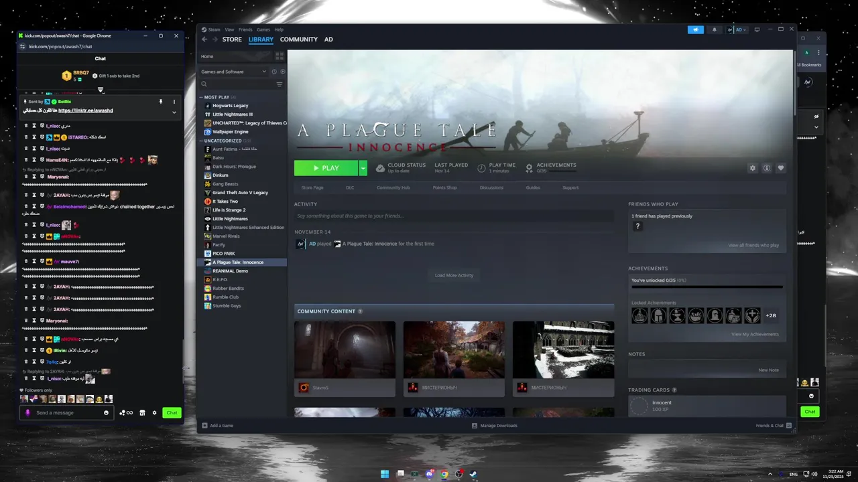The width and height of the screenshot is (858, 482).
Task: Click achievements progress bar
Action: tap(707, 287)
